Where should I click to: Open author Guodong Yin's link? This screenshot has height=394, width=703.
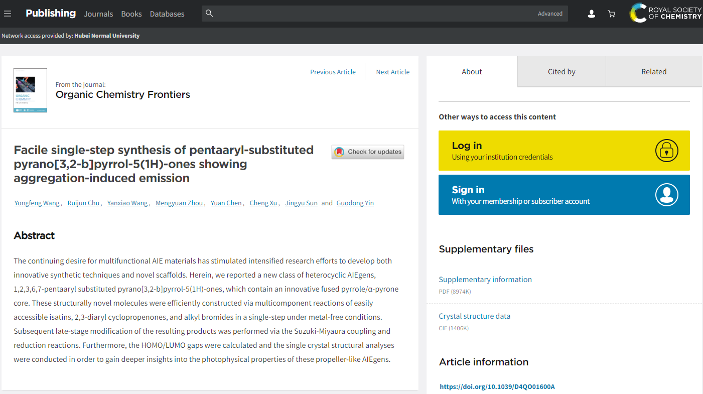pyautogui.click(x=355, y=203)
